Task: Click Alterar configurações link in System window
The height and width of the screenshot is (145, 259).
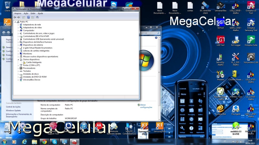Action: point(146,106)
